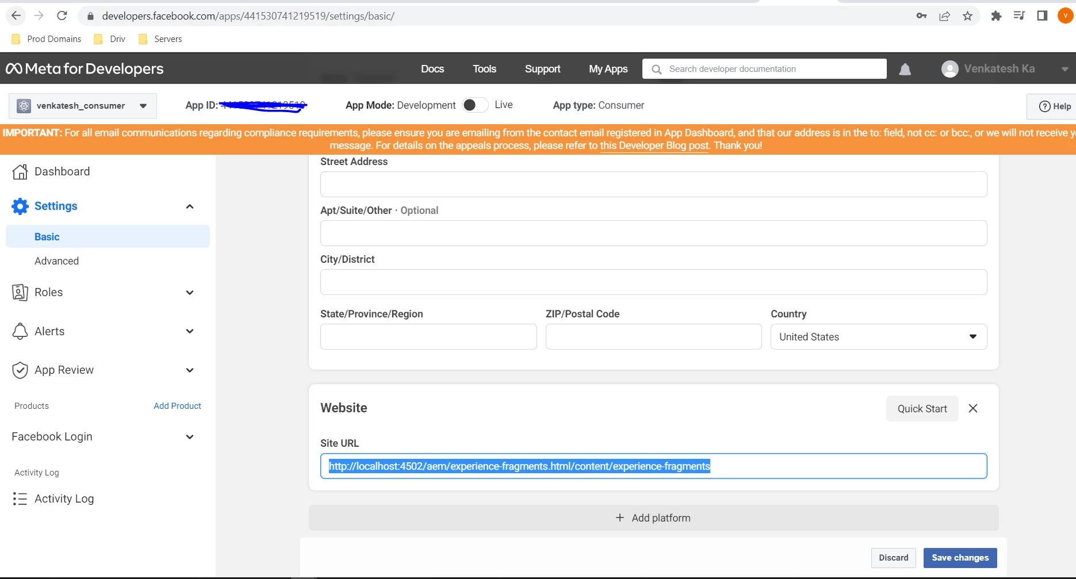Click the Street Address field
The image size is (1076, 579).
pyautogui.click(x=653, y=185)
